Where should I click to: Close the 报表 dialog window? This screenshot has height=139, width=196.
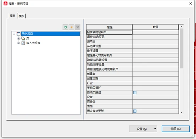(x=190, y=4)
